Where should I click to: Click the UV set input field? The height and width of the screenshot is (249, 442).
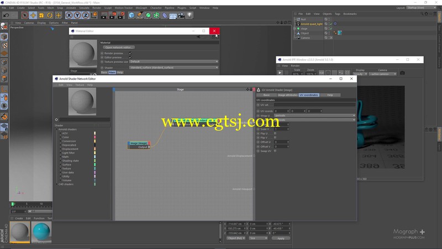315,105
